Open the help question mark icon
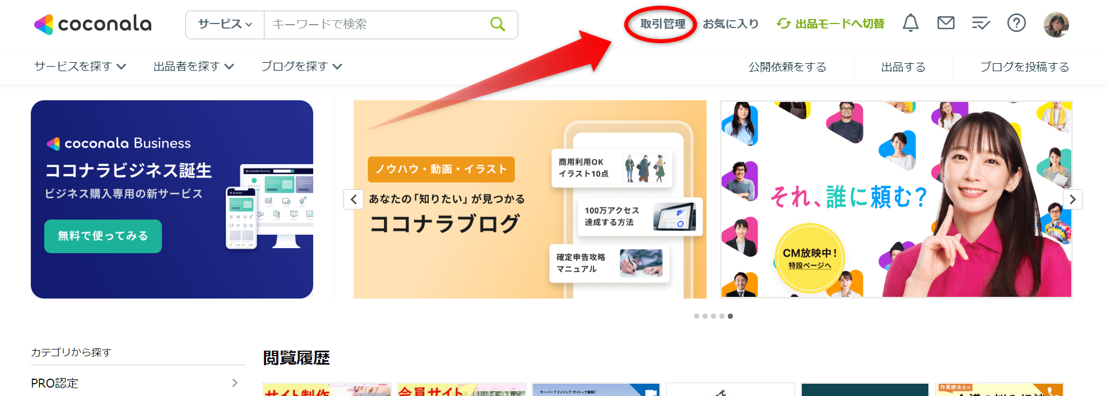This screenshot has height=396, width=1106. click(x=1016, y=23)
